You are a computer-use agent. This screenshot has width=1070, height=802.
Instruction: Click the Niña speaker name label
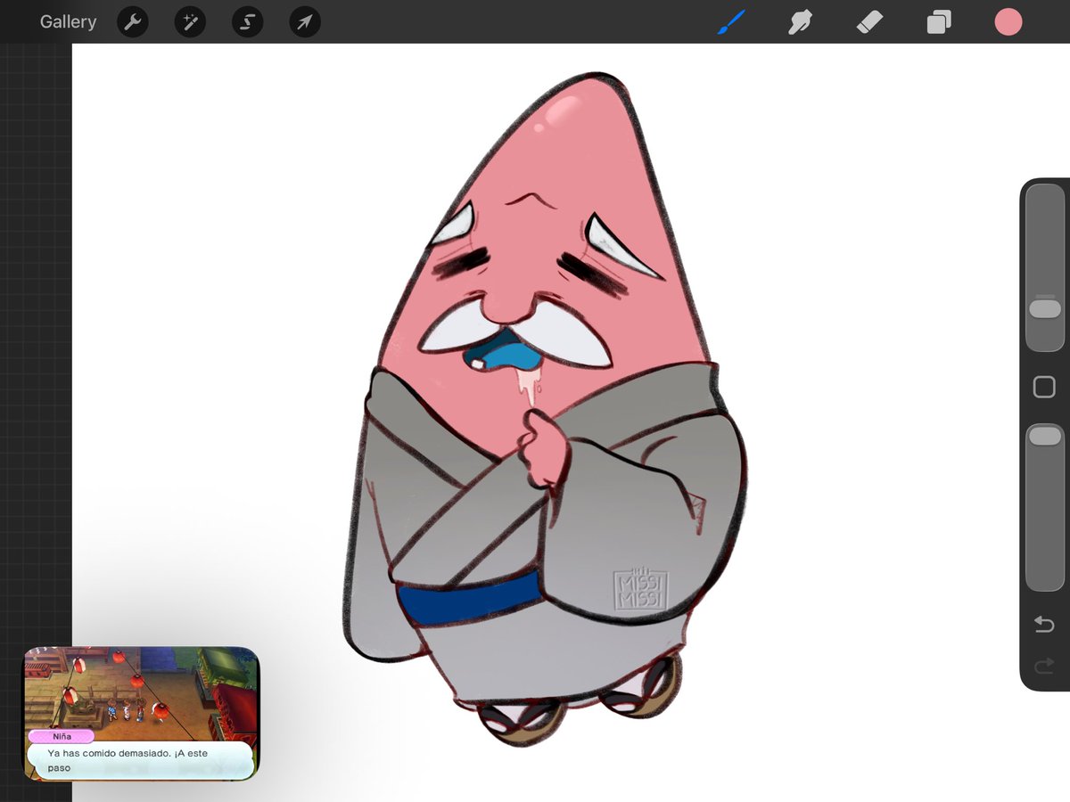[62, 736]
